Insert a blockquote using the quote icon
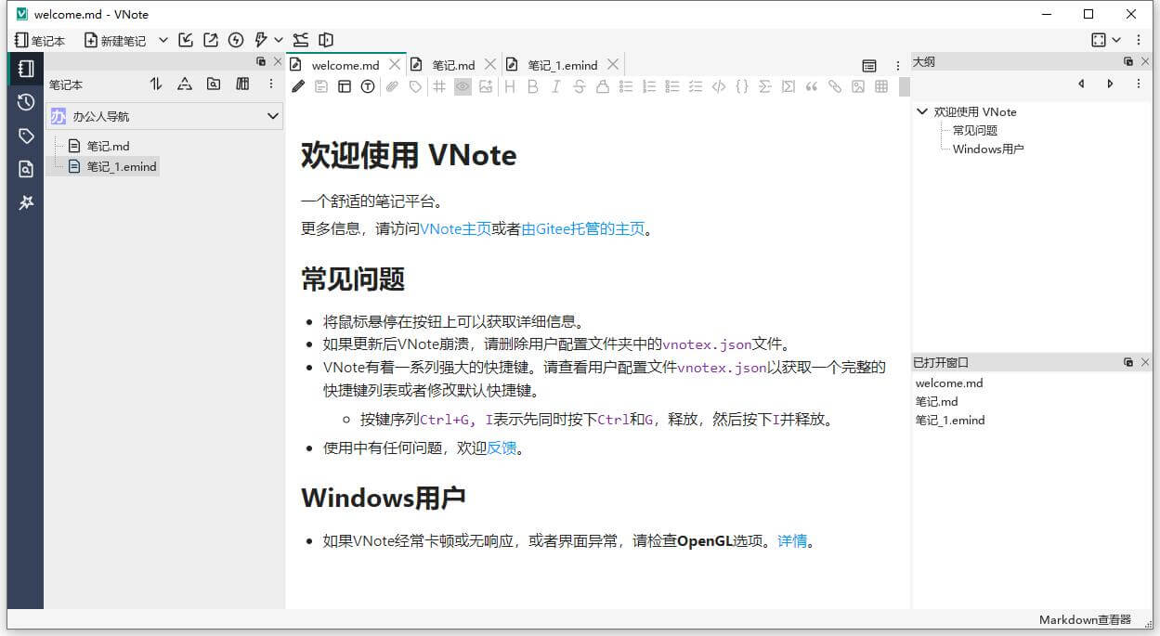The width and height of the screenshot is (1160, 636). (812, 86)
